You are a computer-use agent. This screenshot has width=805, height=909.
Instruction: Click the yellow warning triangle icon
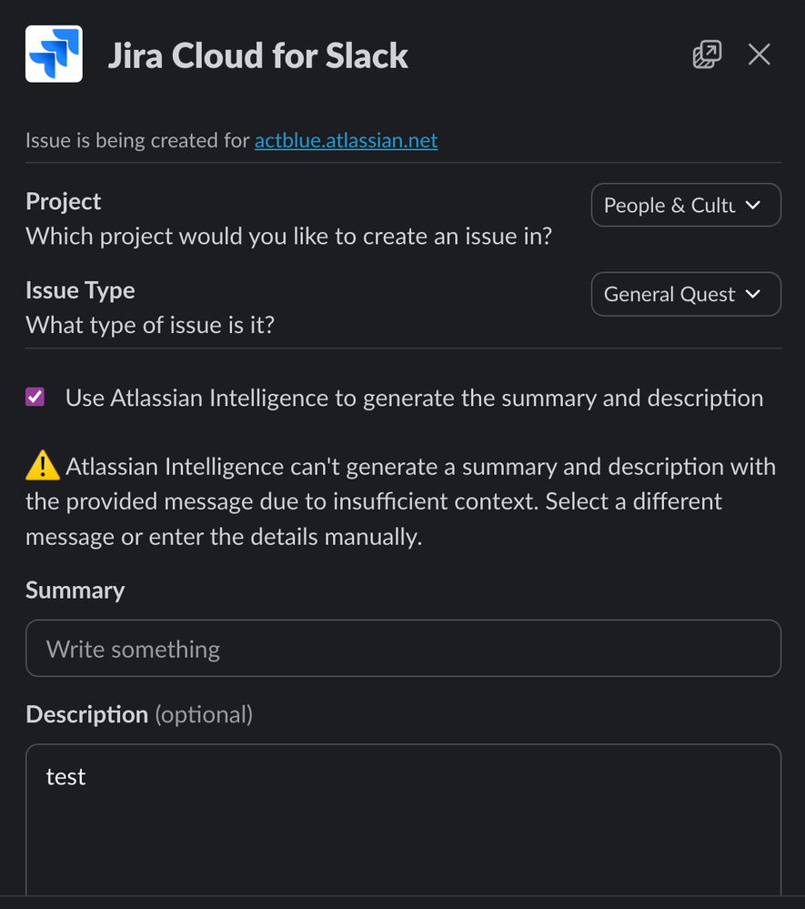43,466
